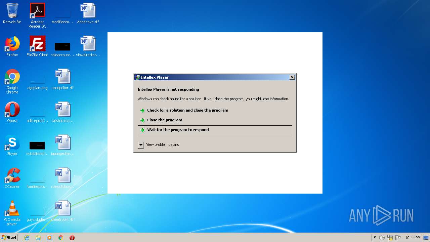Open the Recycle Bin desktop icon
This screenshot has width=430, height=242.
pyautogui.click(x=12, y=13)
